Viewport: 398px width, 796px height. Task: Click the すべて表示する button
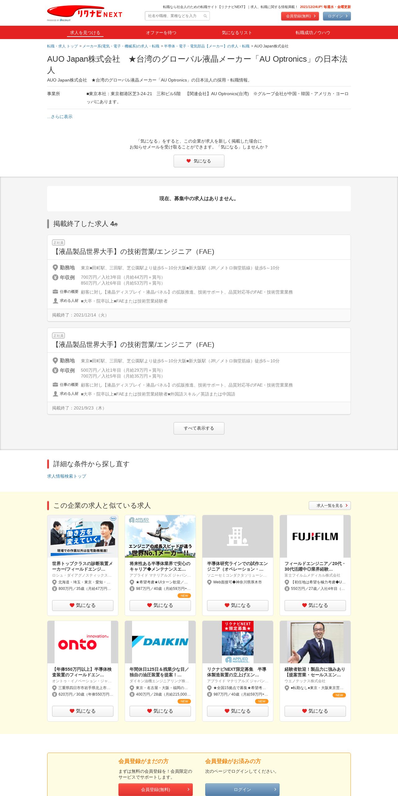pyautogui.click(x=199, y=428)
